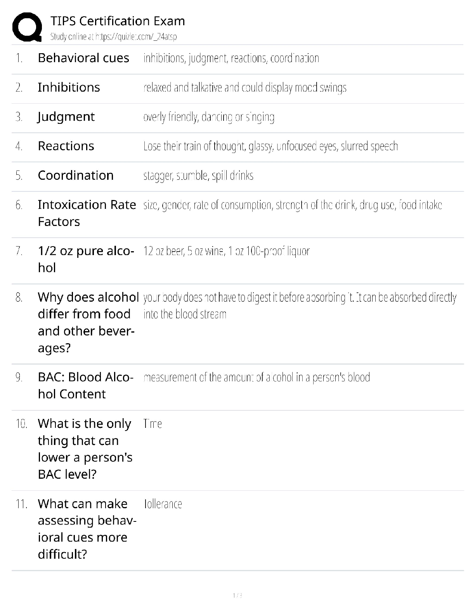This screenshot has width=475, height=615.
Task: Click the Reactions term
Action: click(x=66, y=146)
